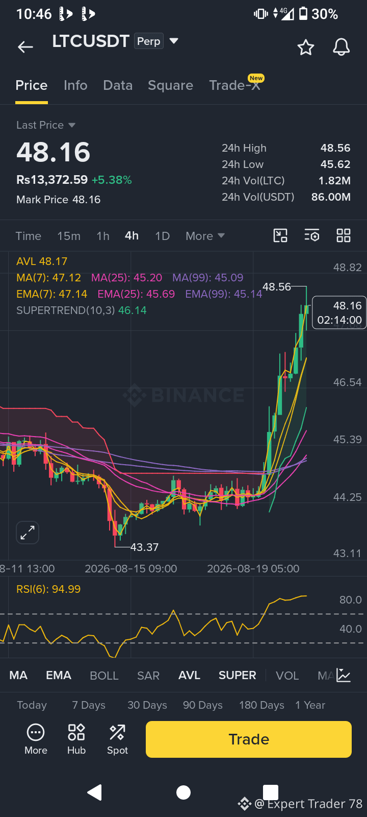367x817 pixels.
Task: Tap the 48.56 chart high marker
Action: coord(277,287)
